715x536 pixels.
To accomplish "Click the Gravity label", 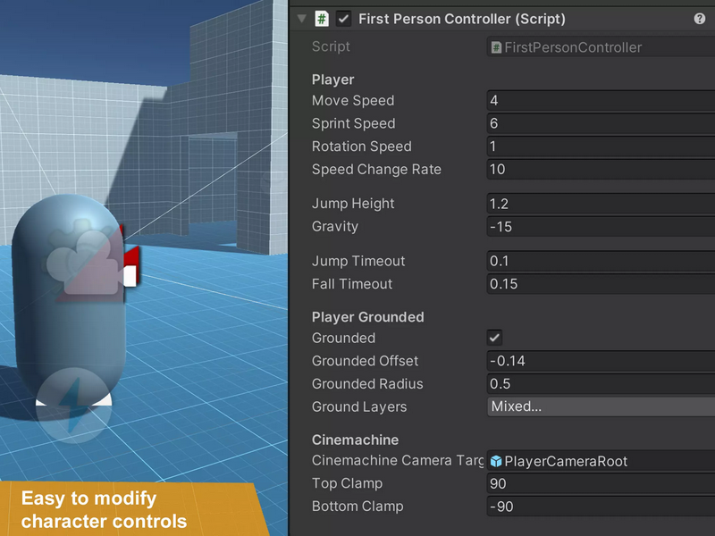I will click(334, 227).
